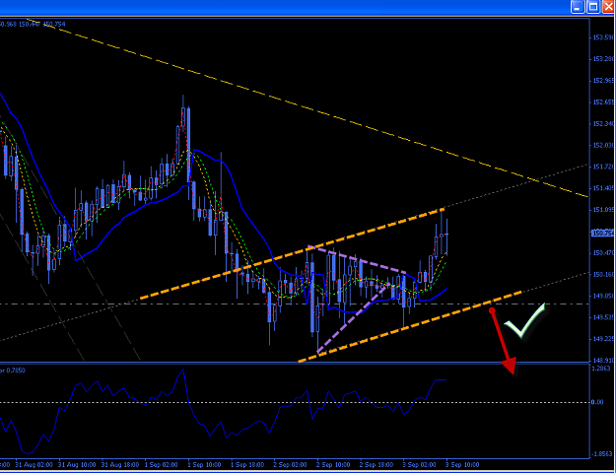Click the 2 Sep 02:00 time label
616x473 pixels.
(x=291, y=465)
